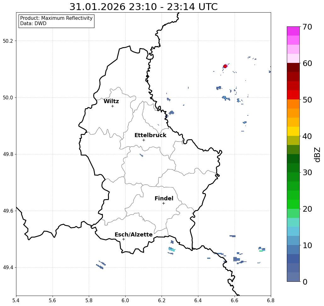This screenshot has width=324, height=306.
Task: Click the cross marker below Wiltz
Action: tap(112, 106)
